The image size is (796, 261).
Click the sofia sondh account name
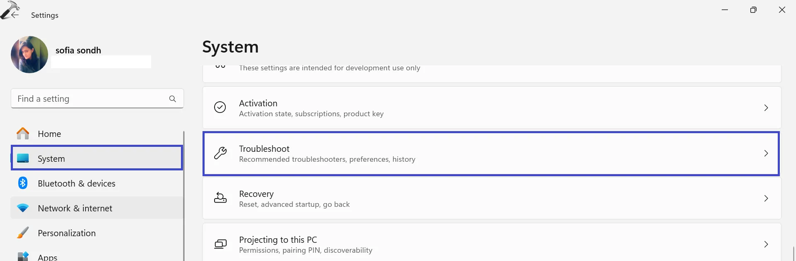click(x=78, y=50)
